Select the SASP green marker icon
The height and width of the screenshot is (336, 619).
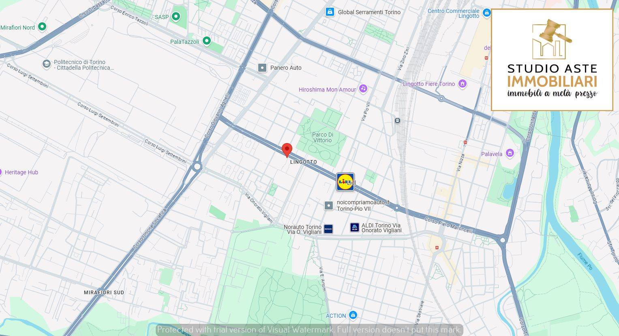click(176, 17)
